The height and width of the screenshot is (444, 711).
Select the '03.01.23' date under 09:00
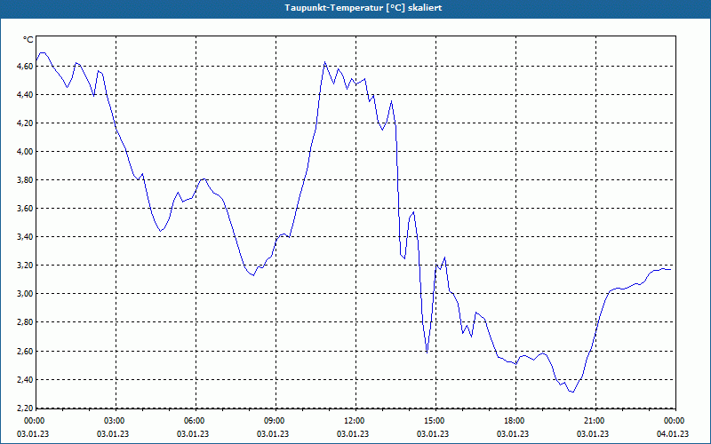coord(273,434)
